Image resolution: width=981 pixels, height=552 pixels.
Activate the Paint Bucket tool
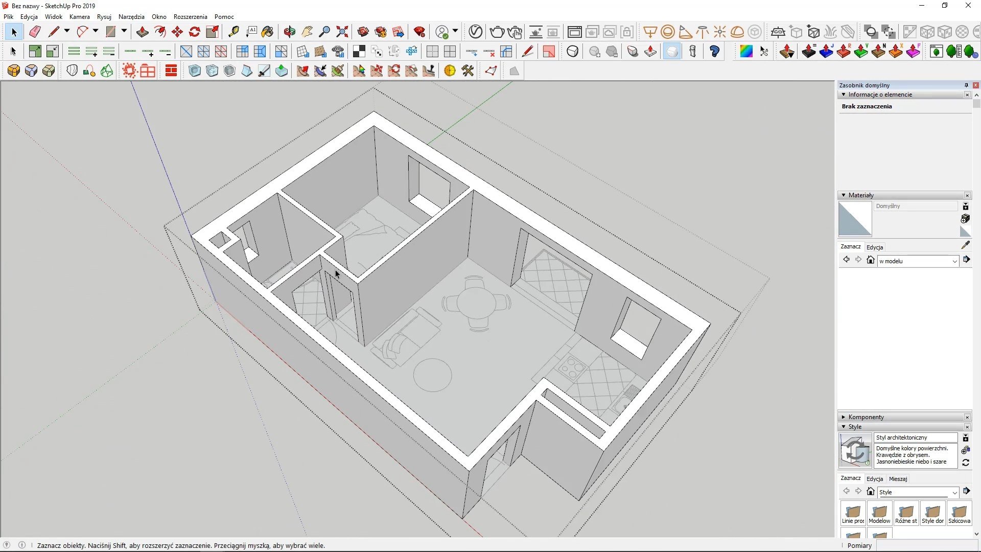coord(267,32)
